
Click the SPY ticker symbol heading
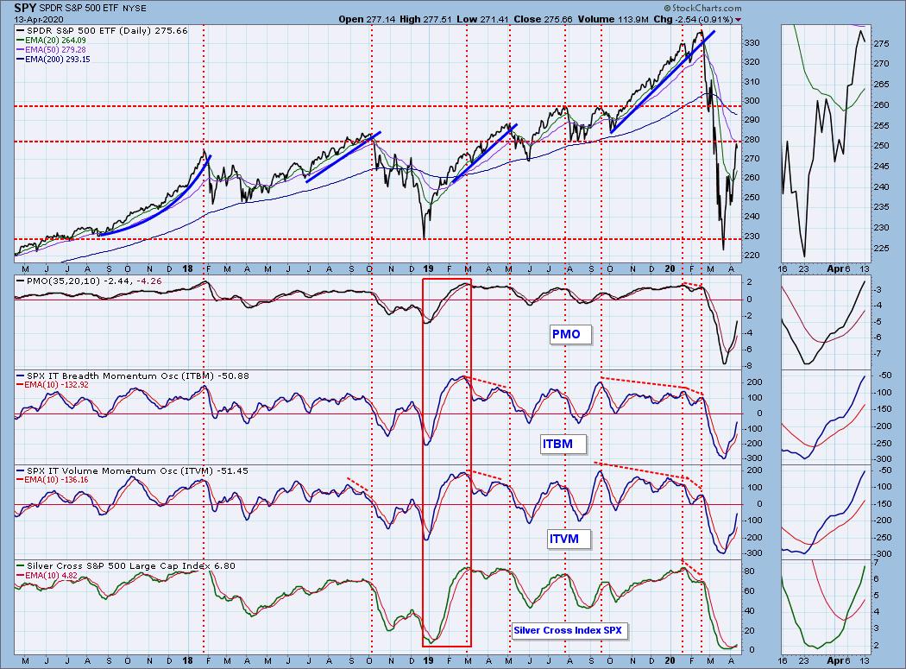tap(25, 8)
